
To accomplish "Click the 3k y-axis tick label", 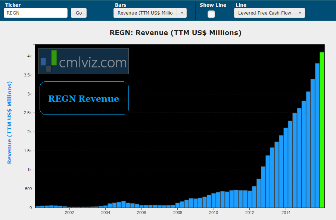I will 29,94.
